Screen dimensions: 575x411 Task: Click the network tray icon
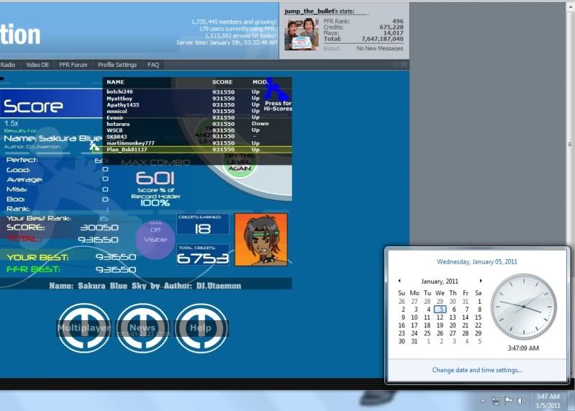496,400
